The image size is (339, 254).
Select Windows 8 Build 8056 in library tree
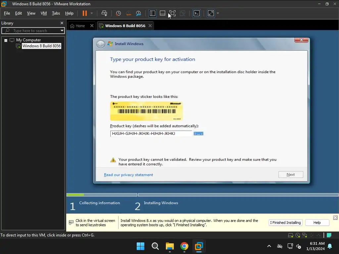[41, 46]
